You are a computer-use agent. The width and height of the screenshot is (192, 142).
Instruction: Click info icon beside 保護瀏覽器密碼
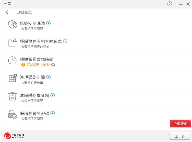tap(52, 113)
